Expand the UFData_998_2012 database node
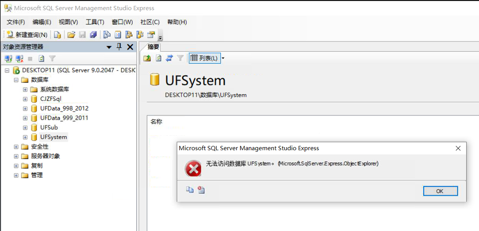479x231 pixels. click(25, 109)
